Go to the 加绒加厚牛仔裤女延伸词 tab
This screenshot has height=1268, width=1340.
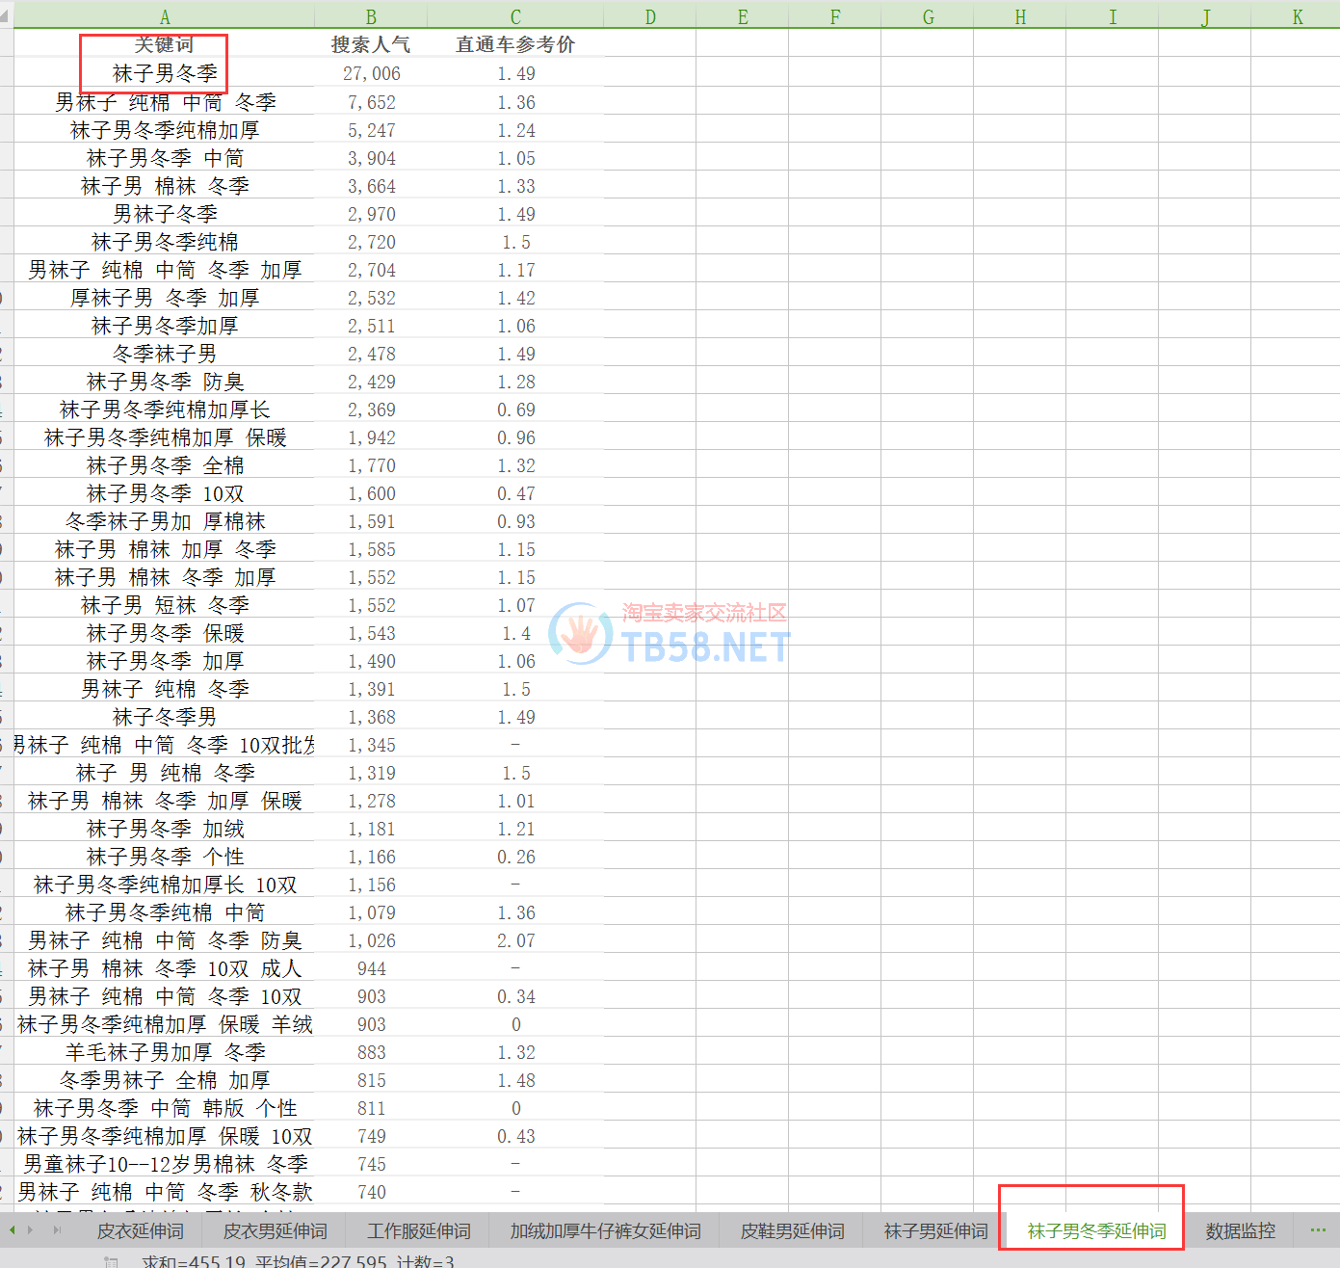pos(605,1231)
